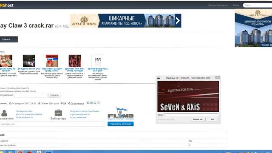Open the Apple Town sidebar ad on the right
Image resolution: width=272 pixels, height=153 pixels.
click(253, 28)
